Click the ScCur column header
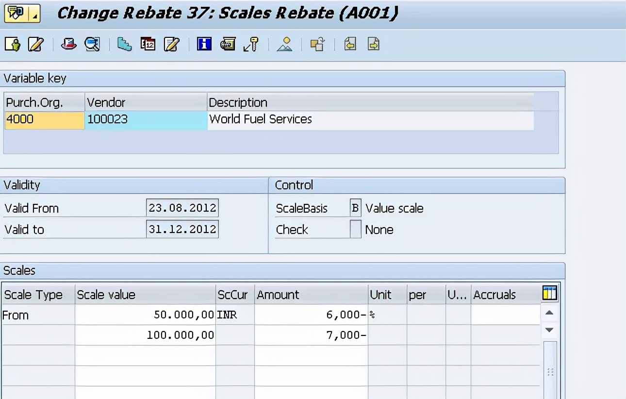 235,295
